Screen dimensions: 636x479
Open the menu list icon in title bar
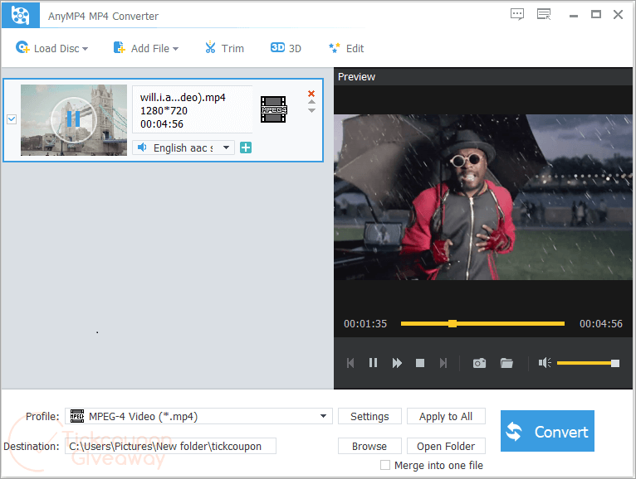(544, 15)
